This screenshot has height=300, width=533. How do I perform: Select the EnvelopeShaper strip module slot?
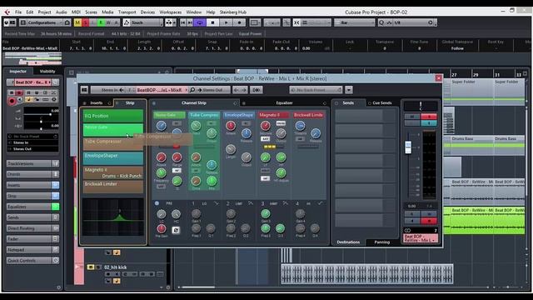click(113, 158)
